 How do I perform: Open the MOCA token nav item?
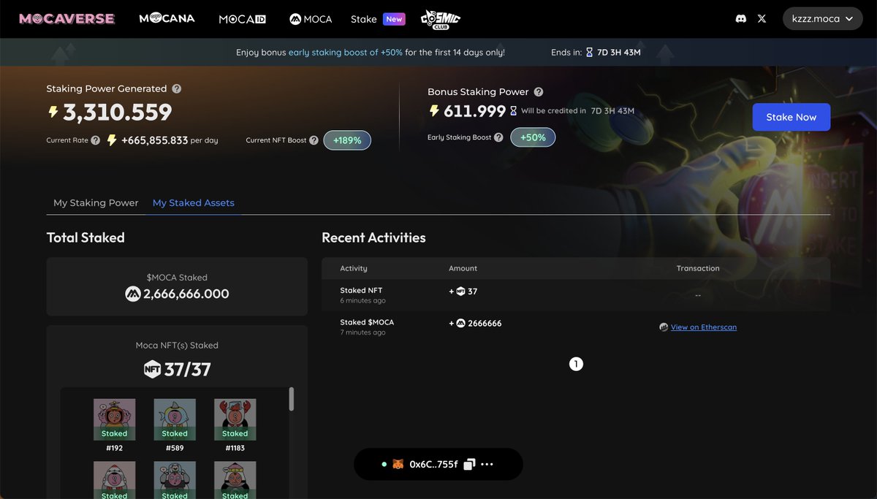[x=311, y=19]
